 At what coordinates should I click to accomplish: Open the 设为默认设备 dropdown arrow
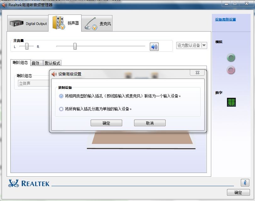[204, 45]
